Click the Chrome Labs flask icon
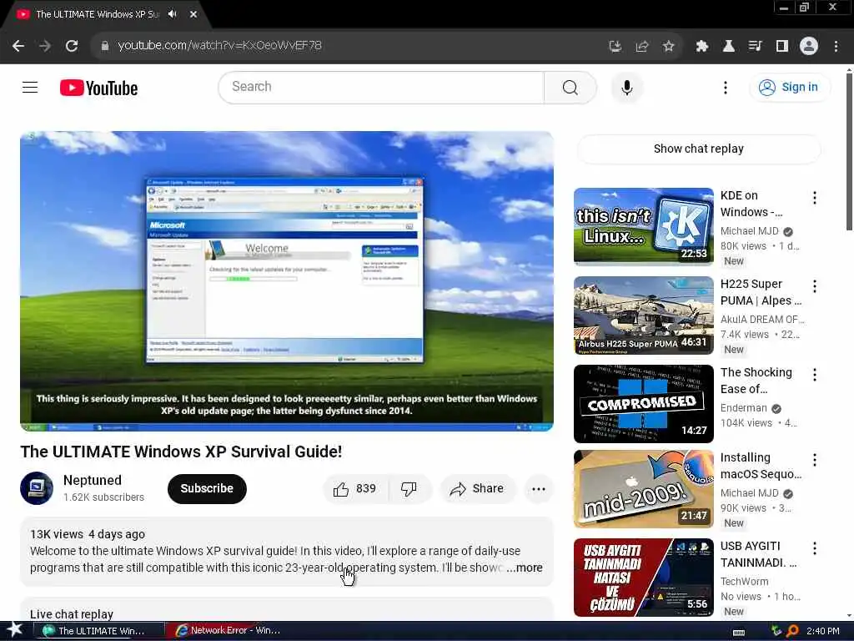Viewport: 854px width, 641px height. point(728,46)
